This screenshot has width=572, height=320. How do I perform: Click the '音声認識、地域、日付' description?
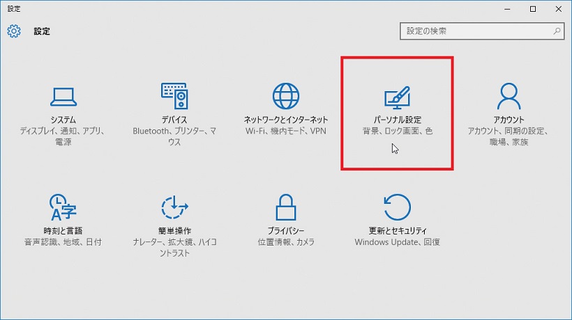click(63, 242)
